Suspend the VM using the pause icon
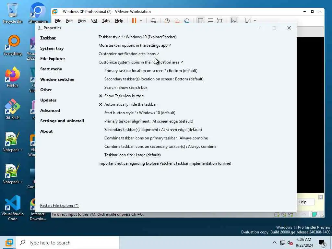Screen dimensions: 332x249 point(134,20)
